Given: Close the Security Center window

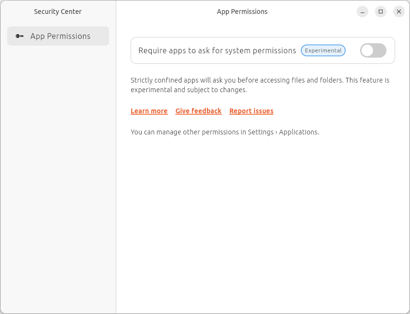Looking at the screenshot, I should [x=398, y=12].
